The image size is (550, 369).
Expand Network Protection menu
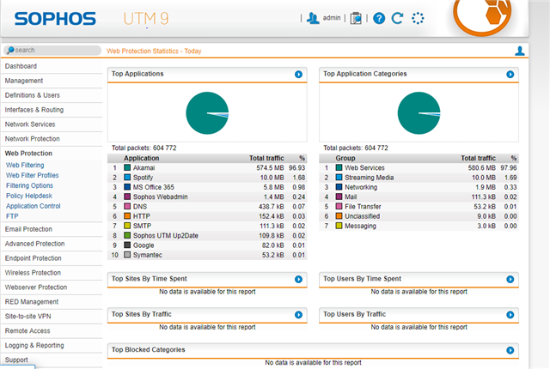tap(52, 139)
